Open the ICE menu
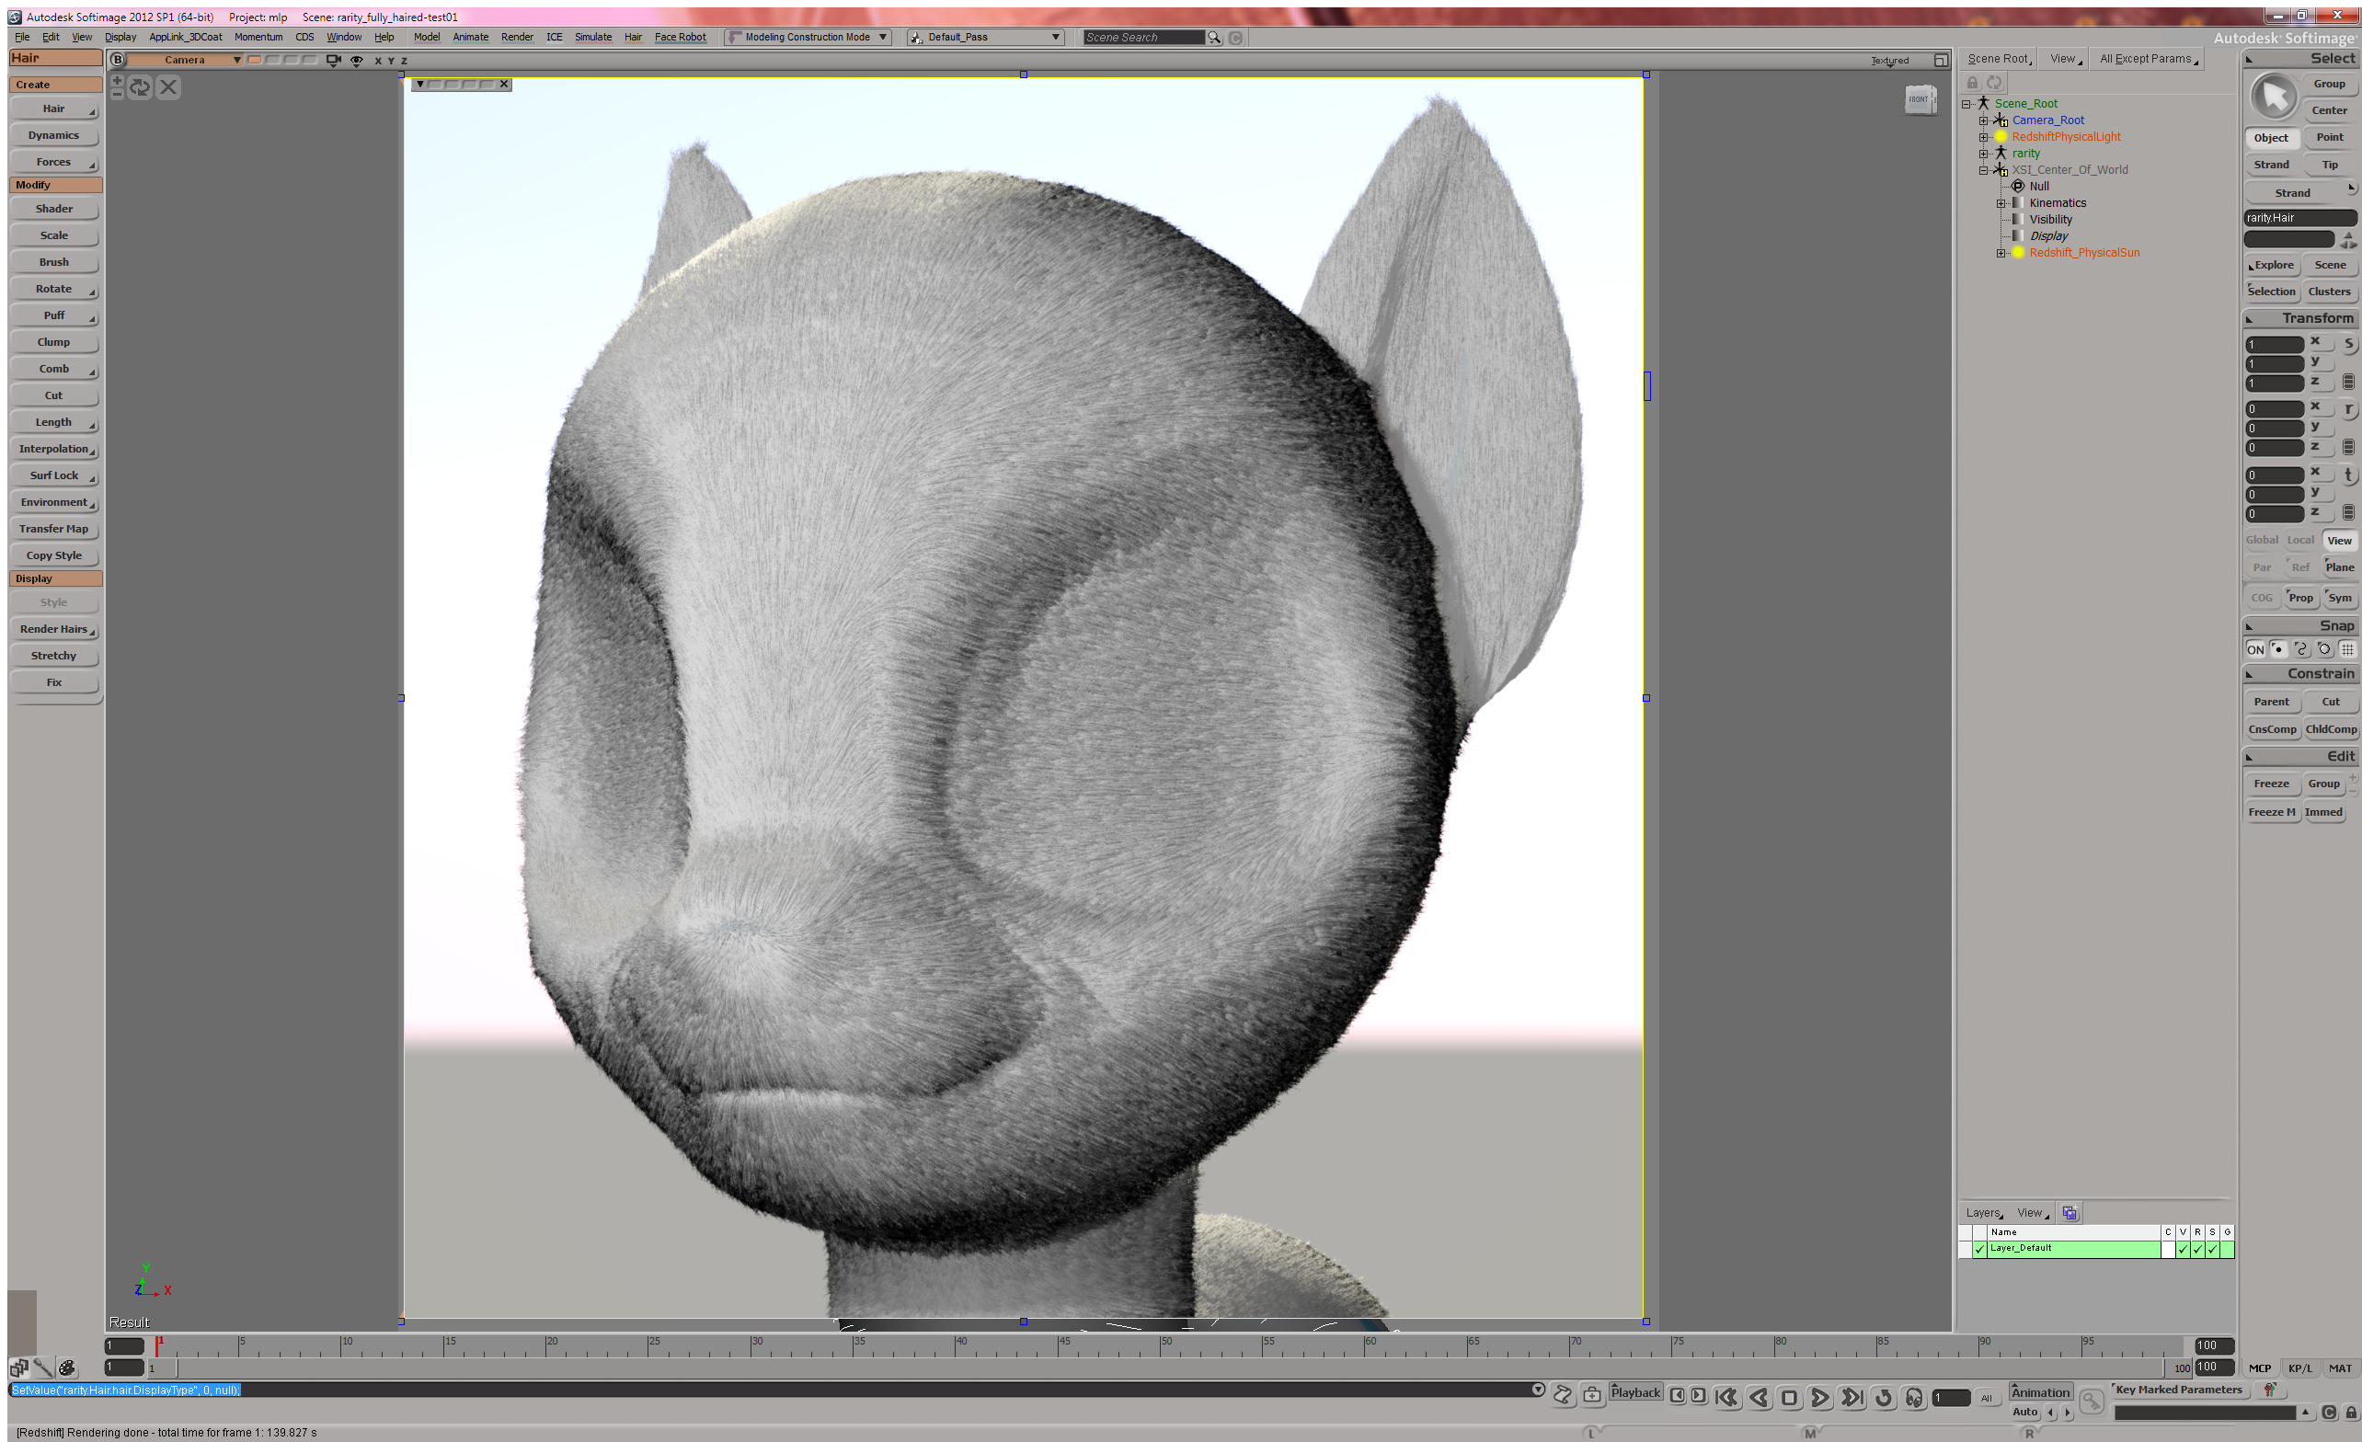Image resolution: width=2362 pixels, height=1442 pixels. point(554,38)
